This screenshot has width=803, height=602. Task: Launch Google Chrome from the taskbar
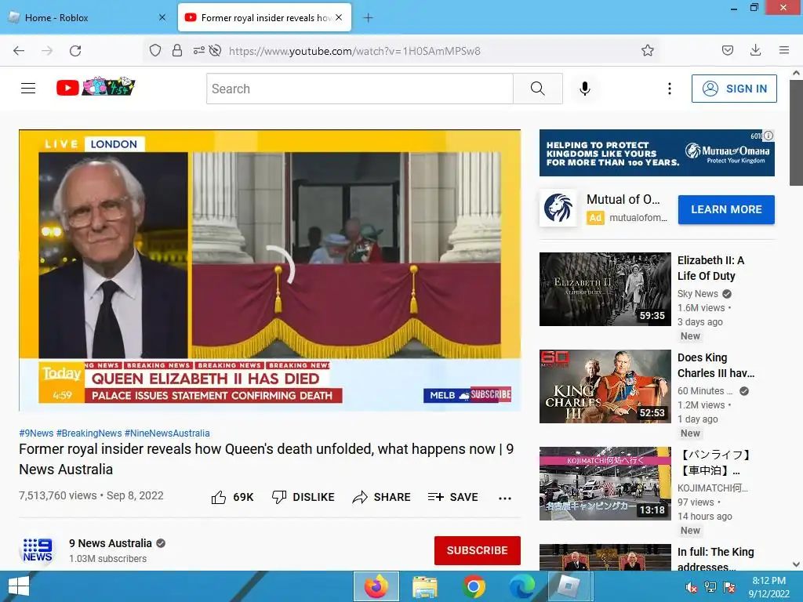point(474,586)
